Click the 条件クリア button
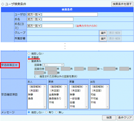This screenshot has height=121, width=134. pyautogui.click(x=125, y=118)
